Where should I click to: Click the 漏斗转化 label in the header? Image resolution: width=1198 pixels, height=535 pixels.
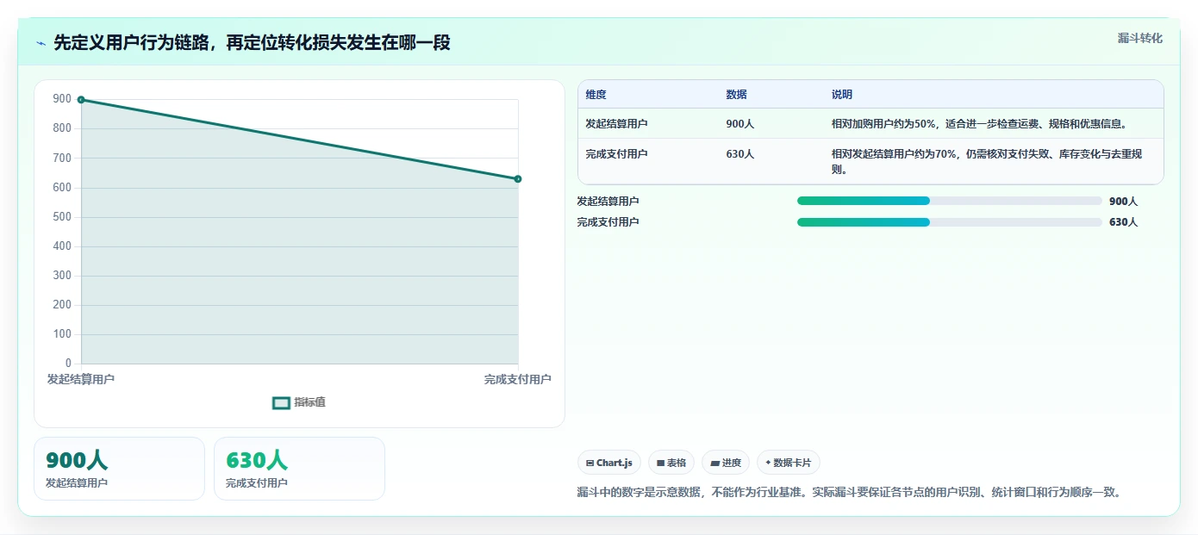click(x=1139, y=38)
